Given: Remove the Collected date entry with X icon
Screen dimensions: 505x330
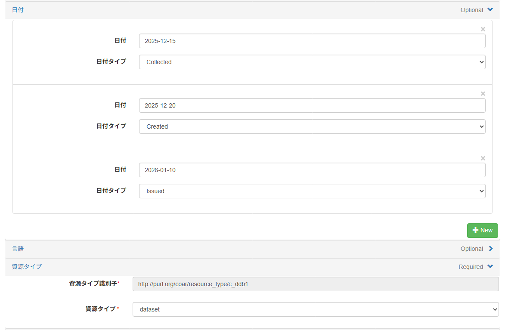Looking at the screenshot, I should pos(483,29).
